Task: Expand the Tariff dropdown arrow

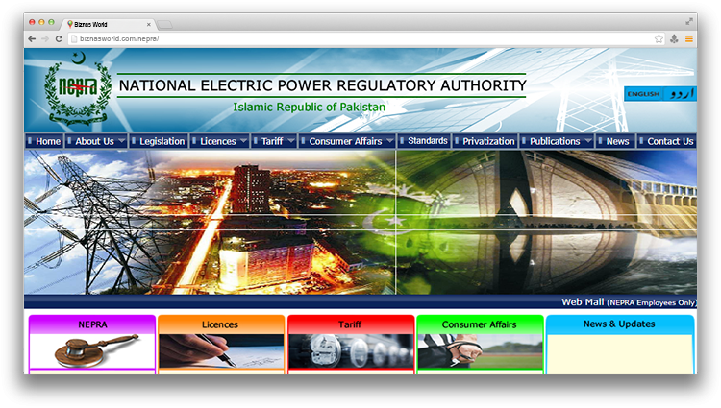Action: coord(291,140)
